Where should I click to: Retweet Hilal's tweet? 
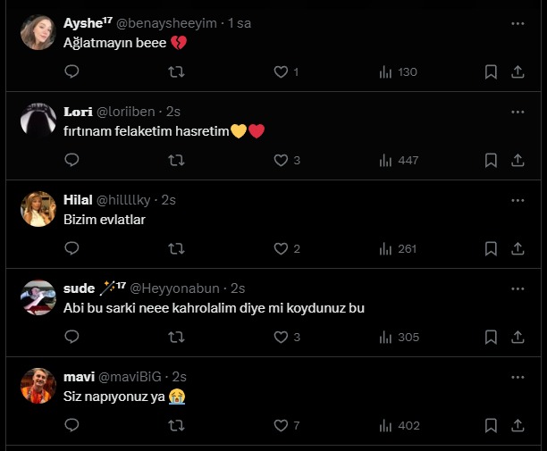(x=176, y=249)
